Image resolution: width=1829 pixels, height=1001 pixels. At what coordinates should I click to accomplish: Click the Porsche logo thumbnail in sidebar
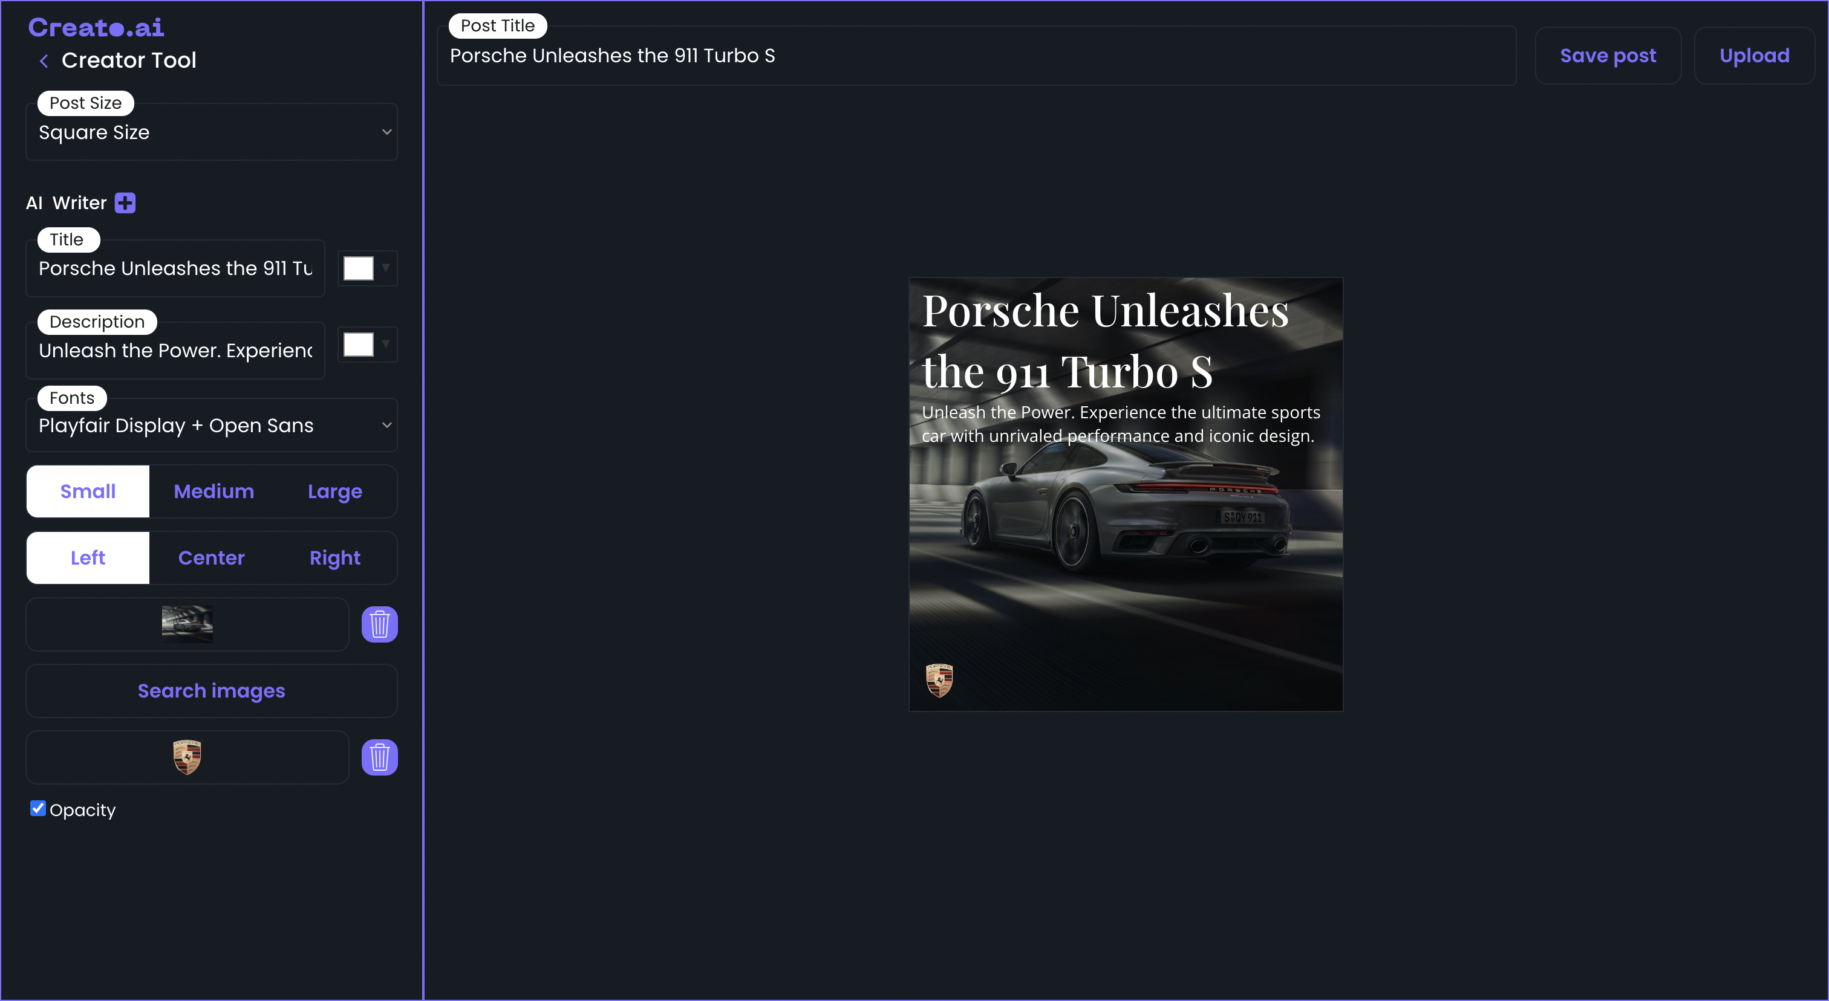pos(187,757)
